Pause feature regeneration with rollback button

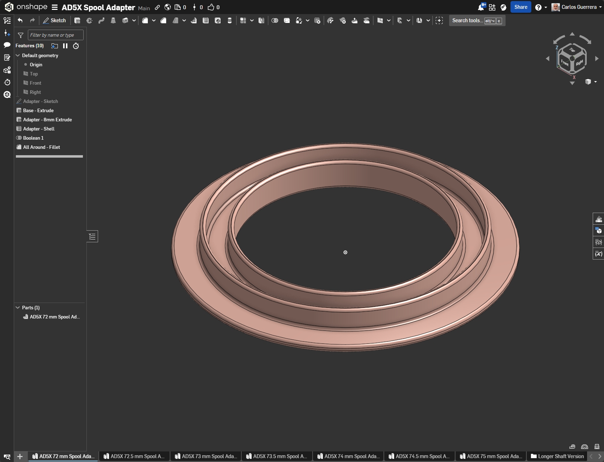click(65, 46)
